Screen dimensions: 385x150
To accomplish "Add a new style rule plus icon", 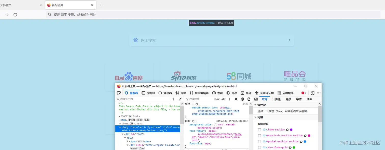I will pos(230,99).
